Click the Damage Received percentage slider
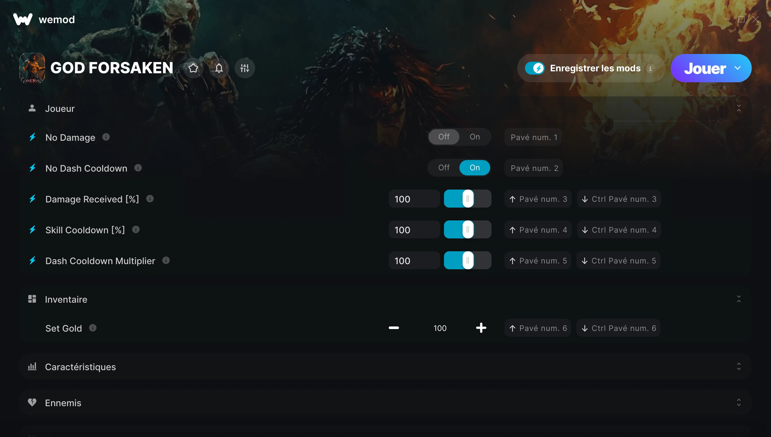 (467, 199)
